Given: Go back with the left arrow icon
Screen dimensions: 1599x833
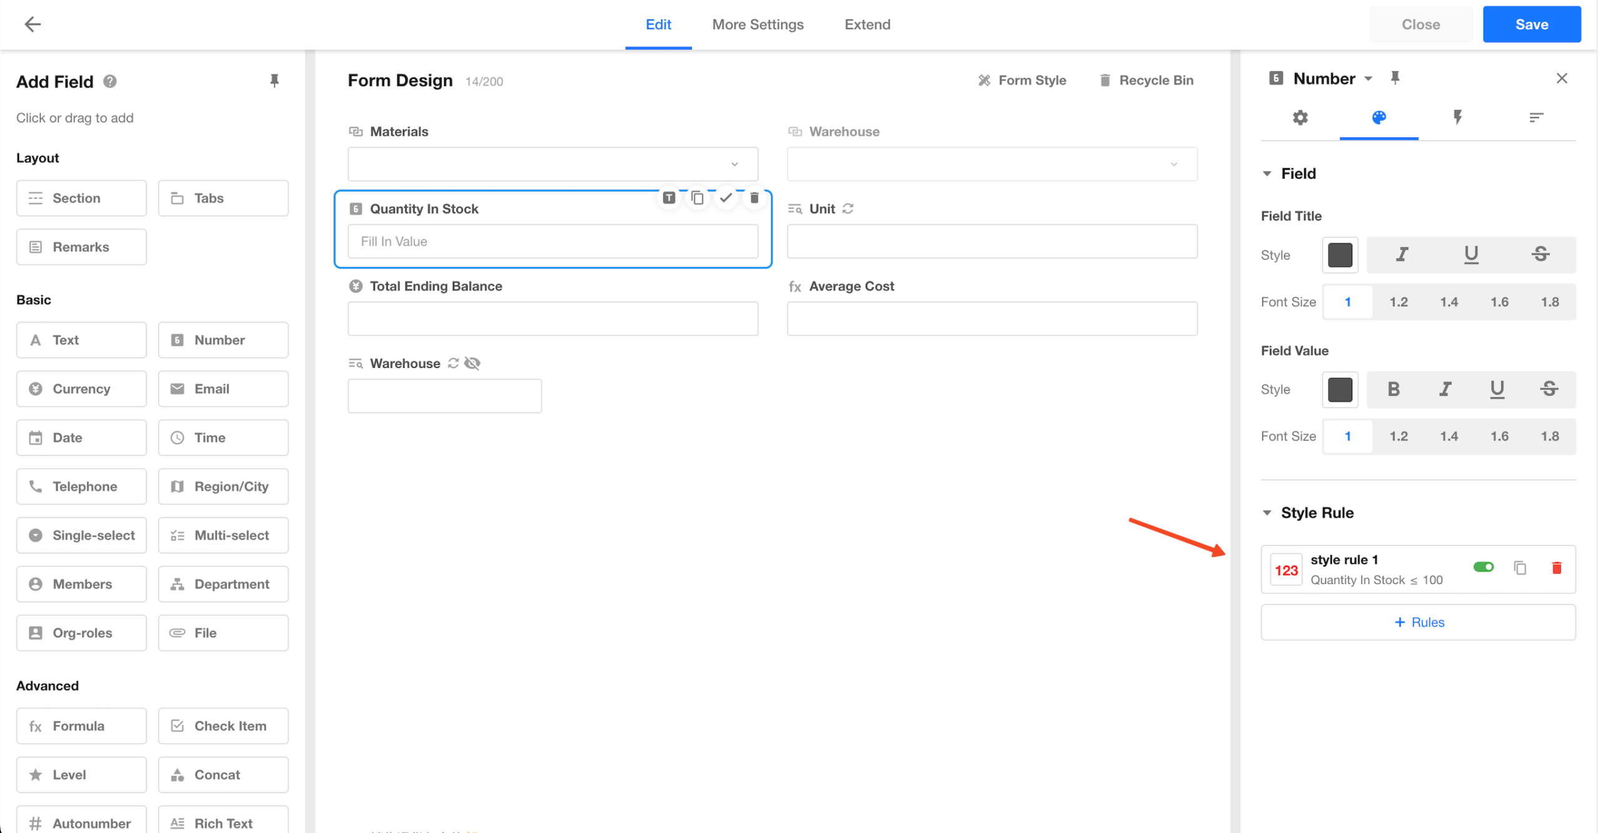Looking at the screenshot, I should 32,24.
